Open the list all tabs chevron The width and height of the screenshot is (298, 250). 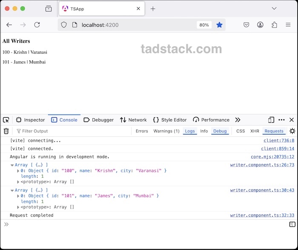(x=274, y=9)
